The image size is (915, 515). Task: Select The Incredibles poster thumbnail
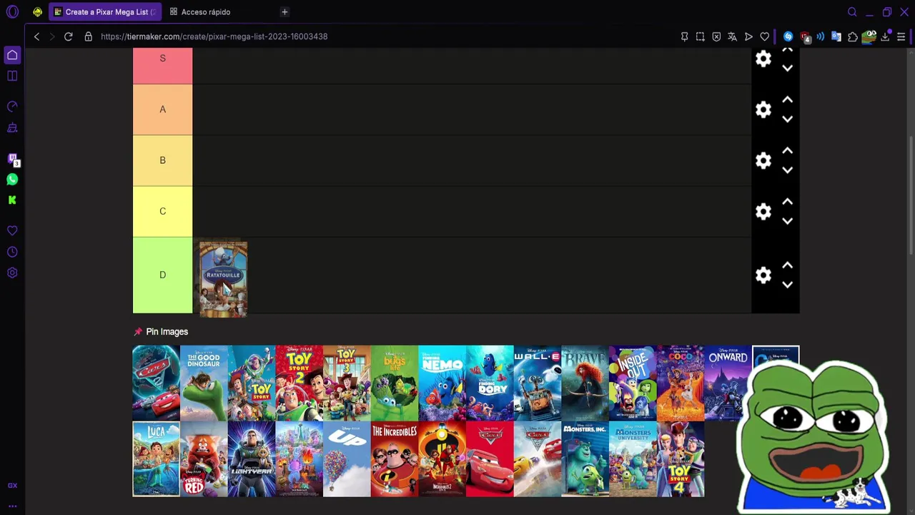point(395,458)
